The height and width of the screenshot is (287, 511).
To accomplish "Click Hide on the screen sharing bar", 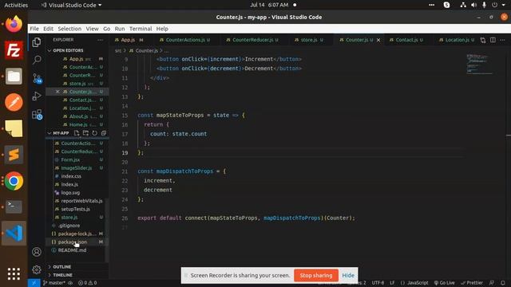I will (x=348, y=275).
